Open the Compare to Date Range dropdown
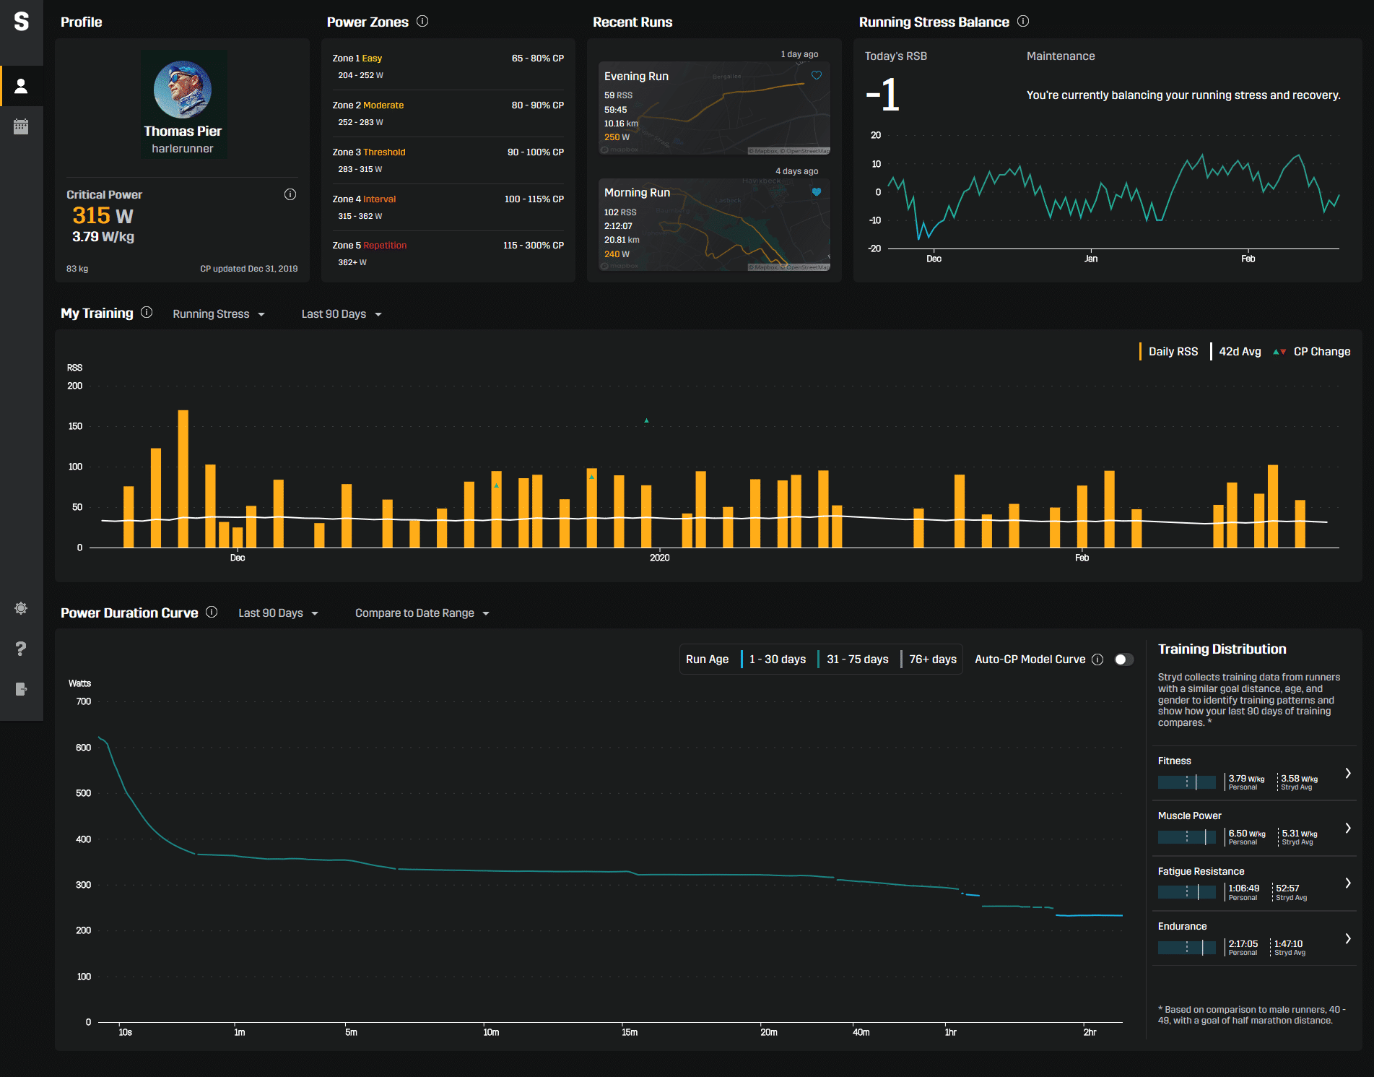 (422, 613)
